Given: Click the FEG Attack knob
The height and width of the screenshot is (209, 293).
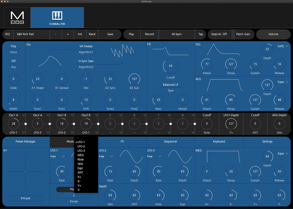Looking at the screenshot, I should tap(207, 64).
